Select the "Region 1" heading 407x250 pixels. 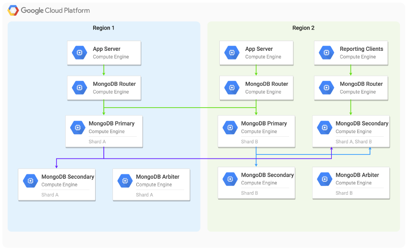pos(103,28)
